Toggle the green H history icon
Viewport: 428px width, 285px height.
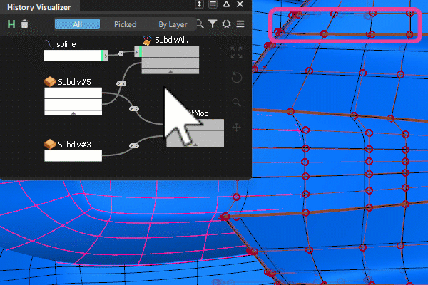[11, 24]
